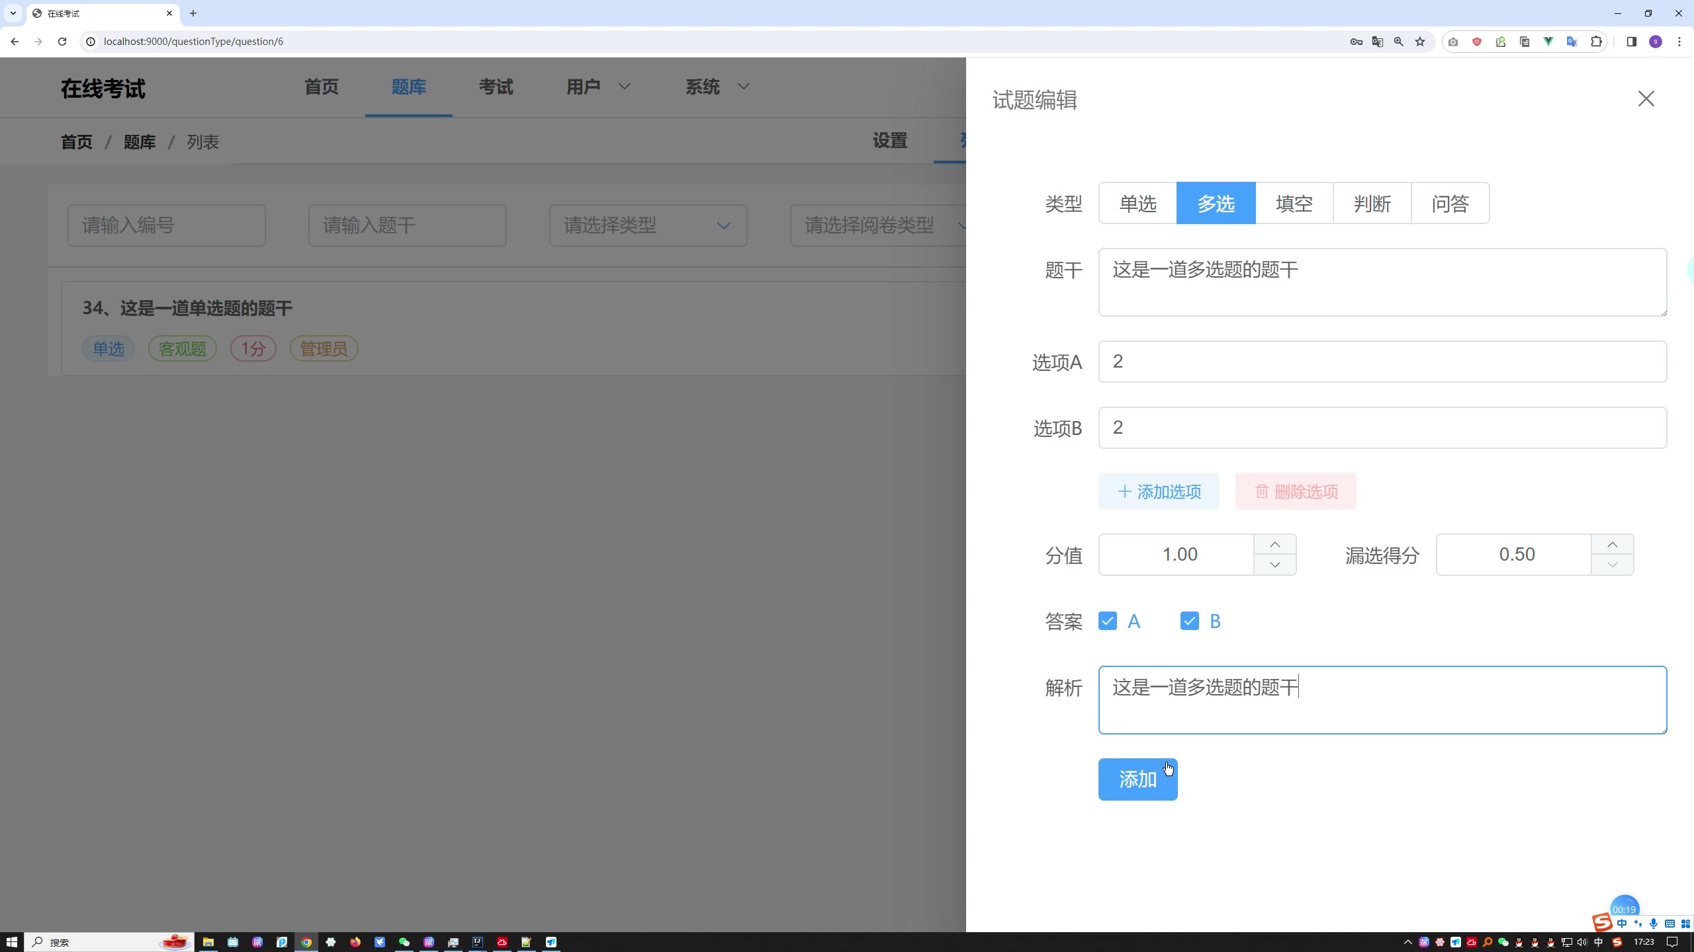The height and width of the screenshot is (952, 1694).
Task: Click the 在线考试 site title
Action: (103, 89)
